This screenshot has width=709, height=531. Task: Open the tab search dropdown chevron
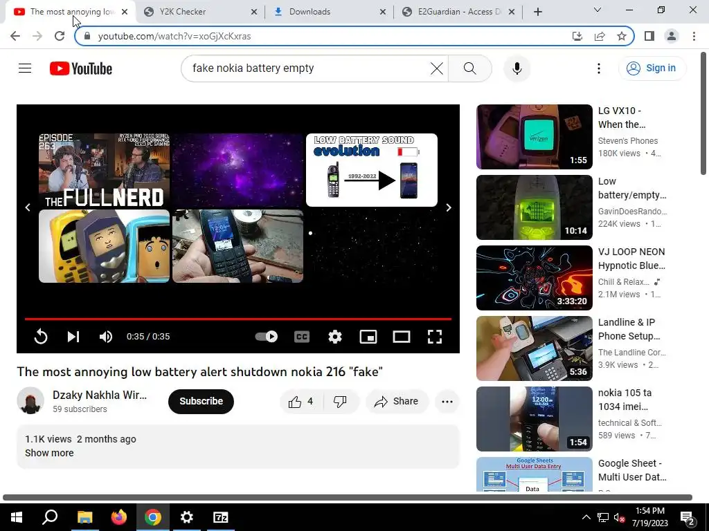click(x=598, y=10)
